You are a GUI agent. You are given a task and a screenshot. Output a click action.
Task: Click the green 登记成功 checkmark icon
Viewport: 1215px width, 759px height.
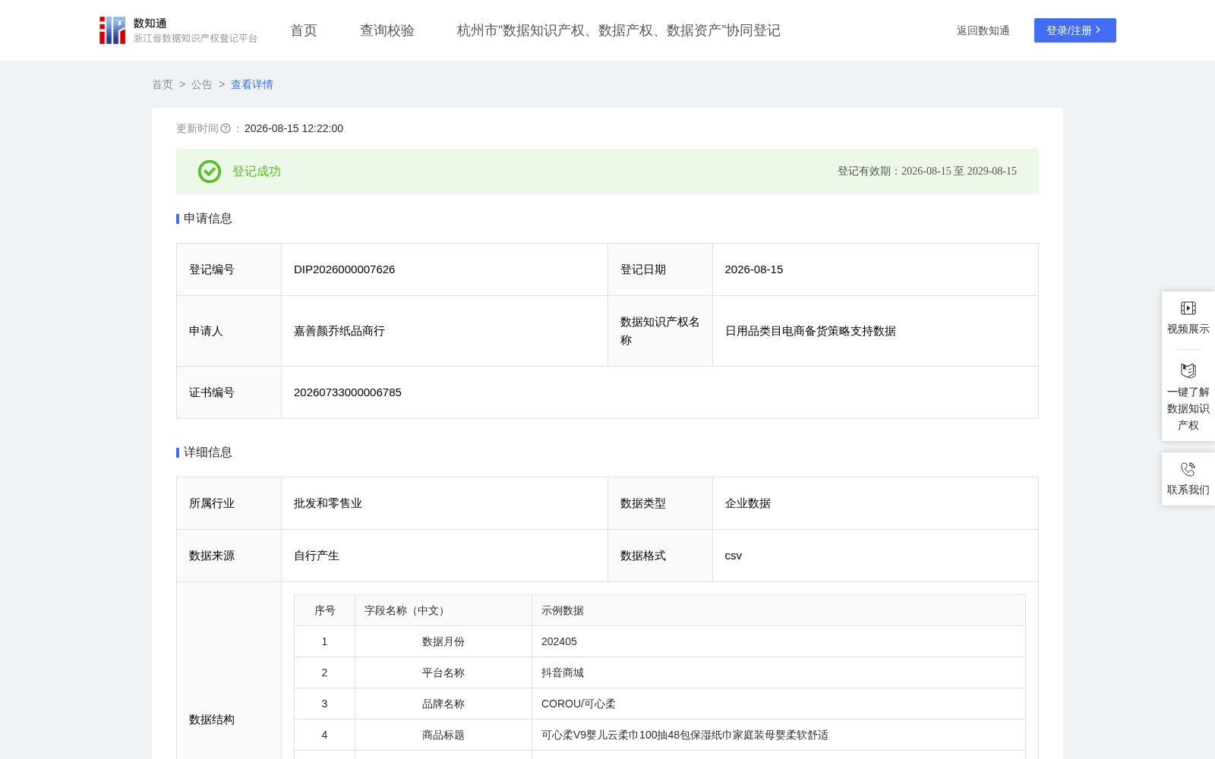[210, 172]
